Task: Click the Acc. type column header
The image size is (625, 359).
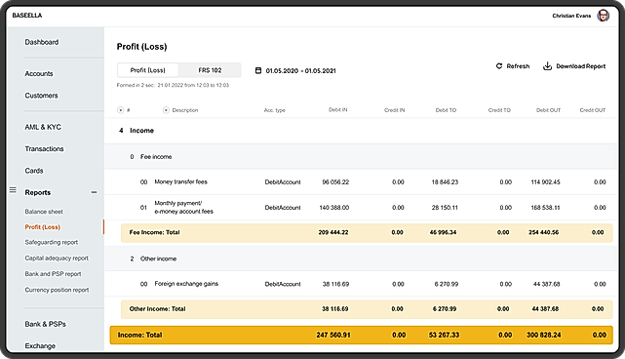Action: 274,110
